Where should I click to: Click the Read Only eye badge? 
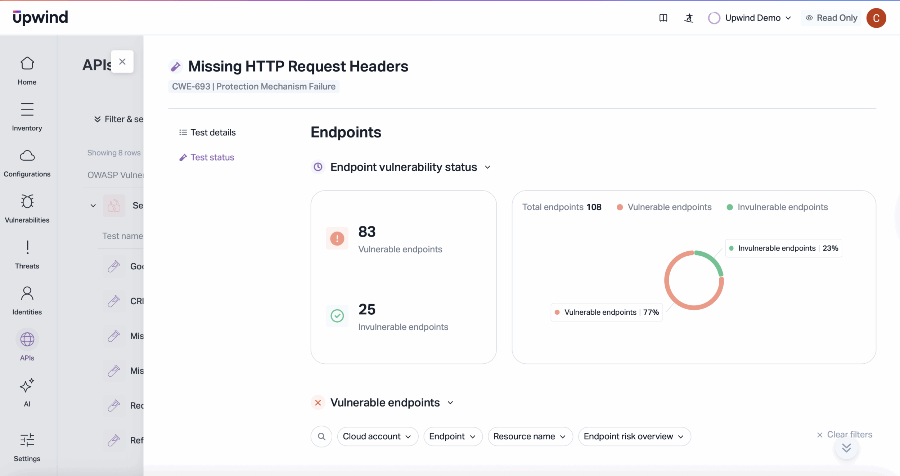pos(831,18)
